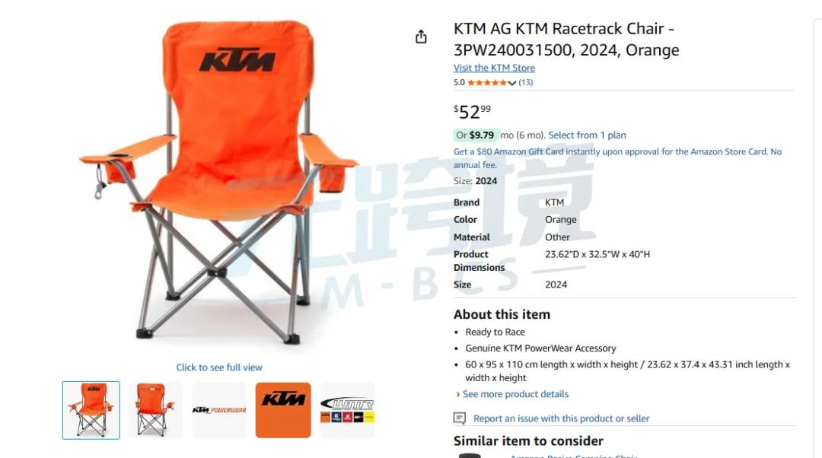Select the orange KTM logo thumbnail
The width and height of the screenshot is (822, 458).
coord(283,410)
